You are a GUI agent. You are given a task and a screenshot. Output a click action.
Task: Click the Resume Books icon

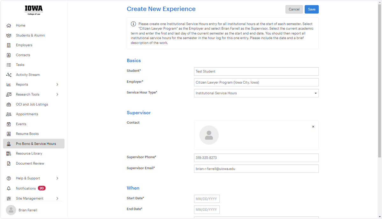point(9,134)
